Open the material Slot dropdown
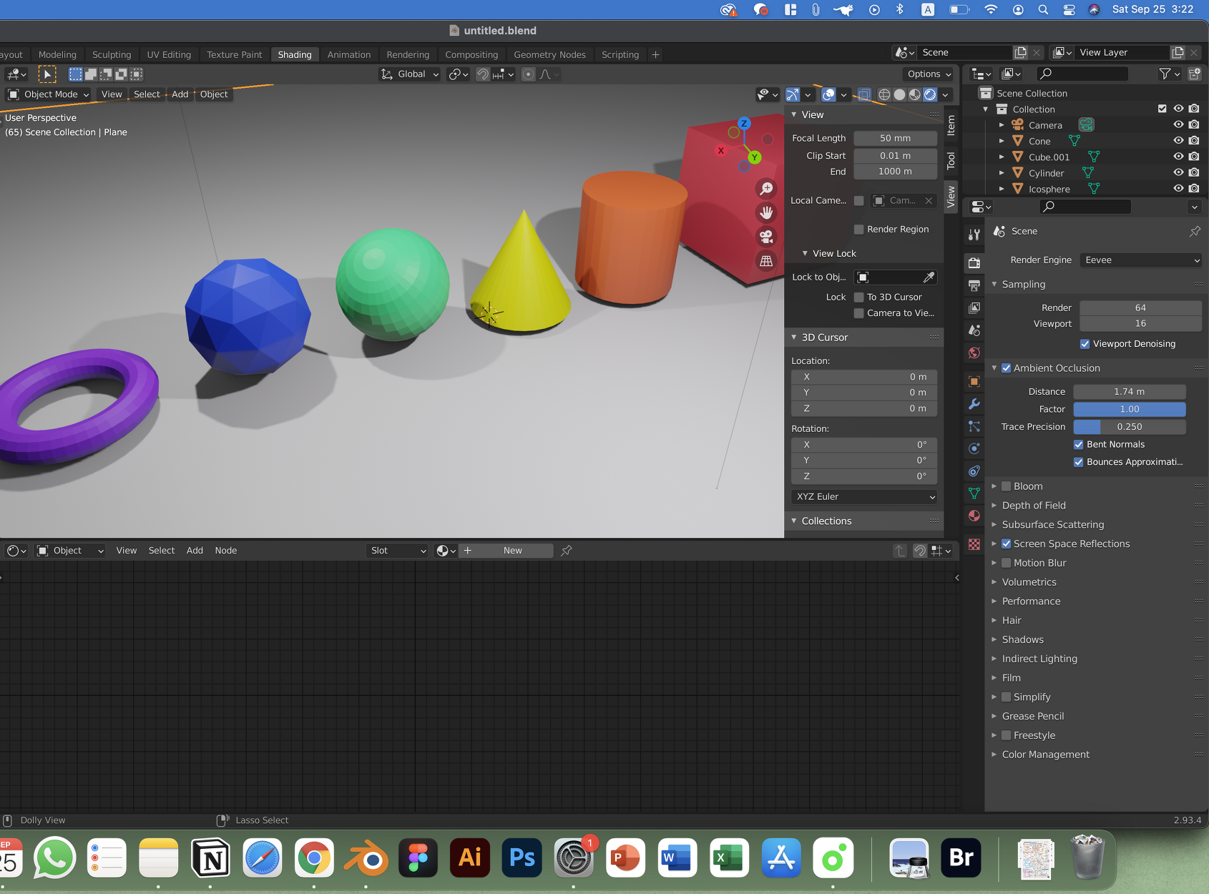Screen dimensions: 1209x894 [397, 551]
